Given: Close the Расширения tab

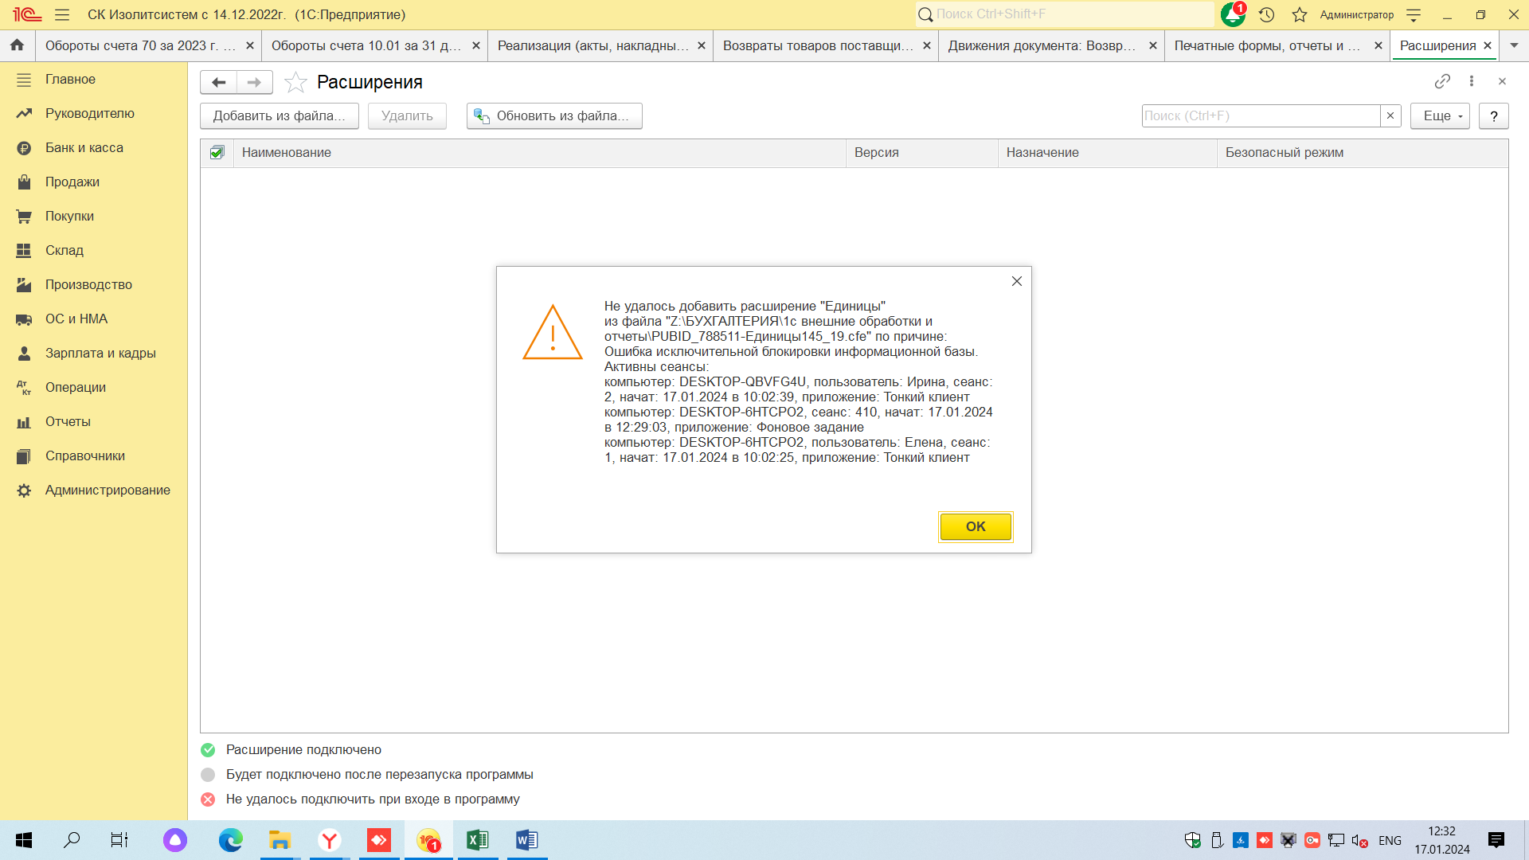Looking at the screenshot, I should tap(1488, 45).
